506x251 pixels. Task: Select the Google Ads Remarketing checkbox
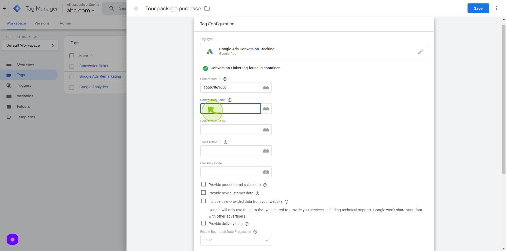[x=72, y=77]
